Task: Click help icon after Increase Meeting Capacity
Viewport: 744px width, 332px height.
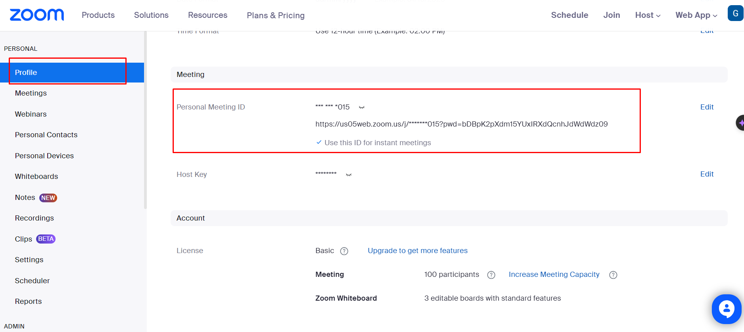Action: 613,275
